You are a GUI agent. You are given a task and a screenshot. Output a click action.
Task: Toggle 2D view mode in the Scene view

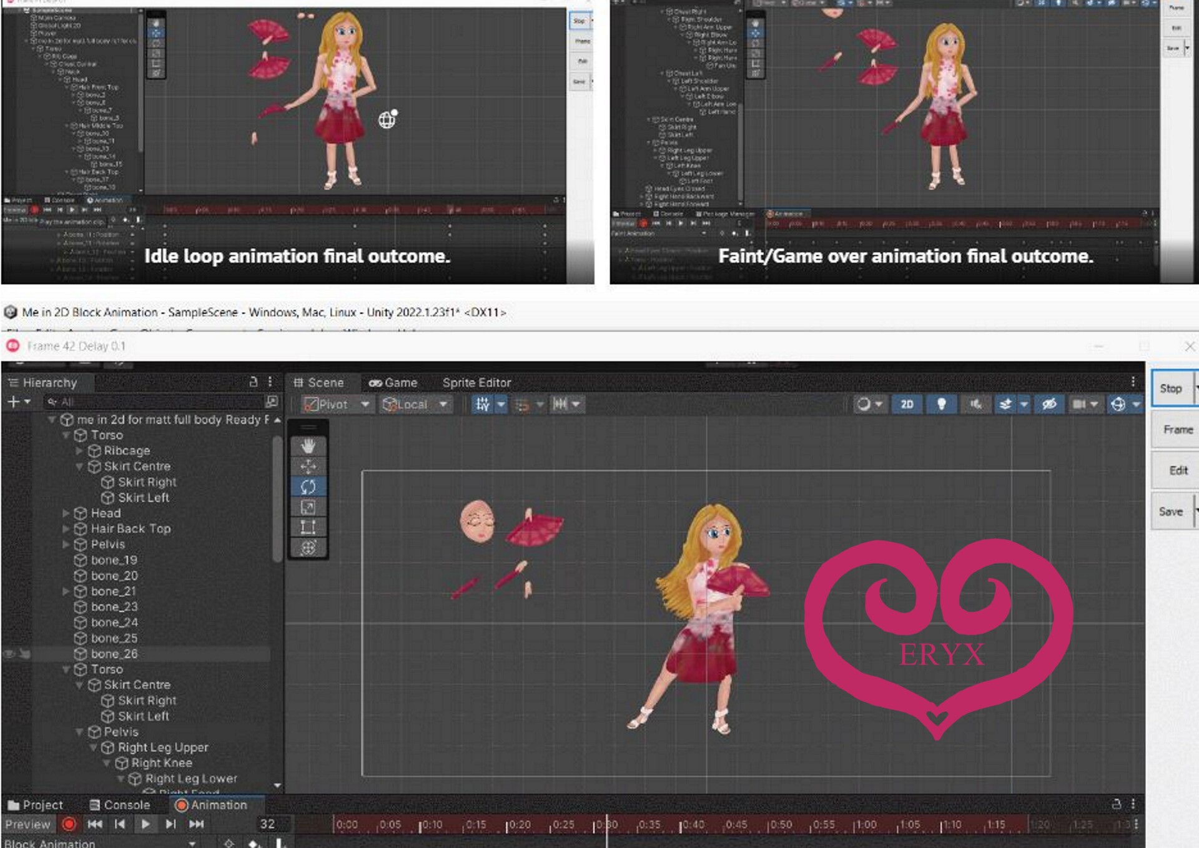tap(907, 405)
